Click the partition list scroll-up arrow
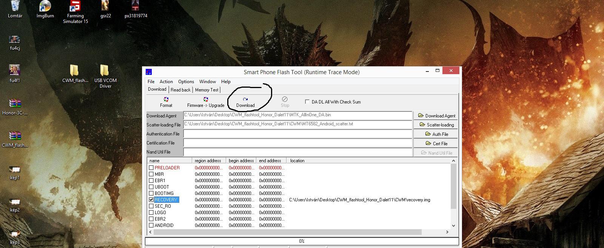Image resolution: width=604 pixels, height=248 pixels. [453, 161]
